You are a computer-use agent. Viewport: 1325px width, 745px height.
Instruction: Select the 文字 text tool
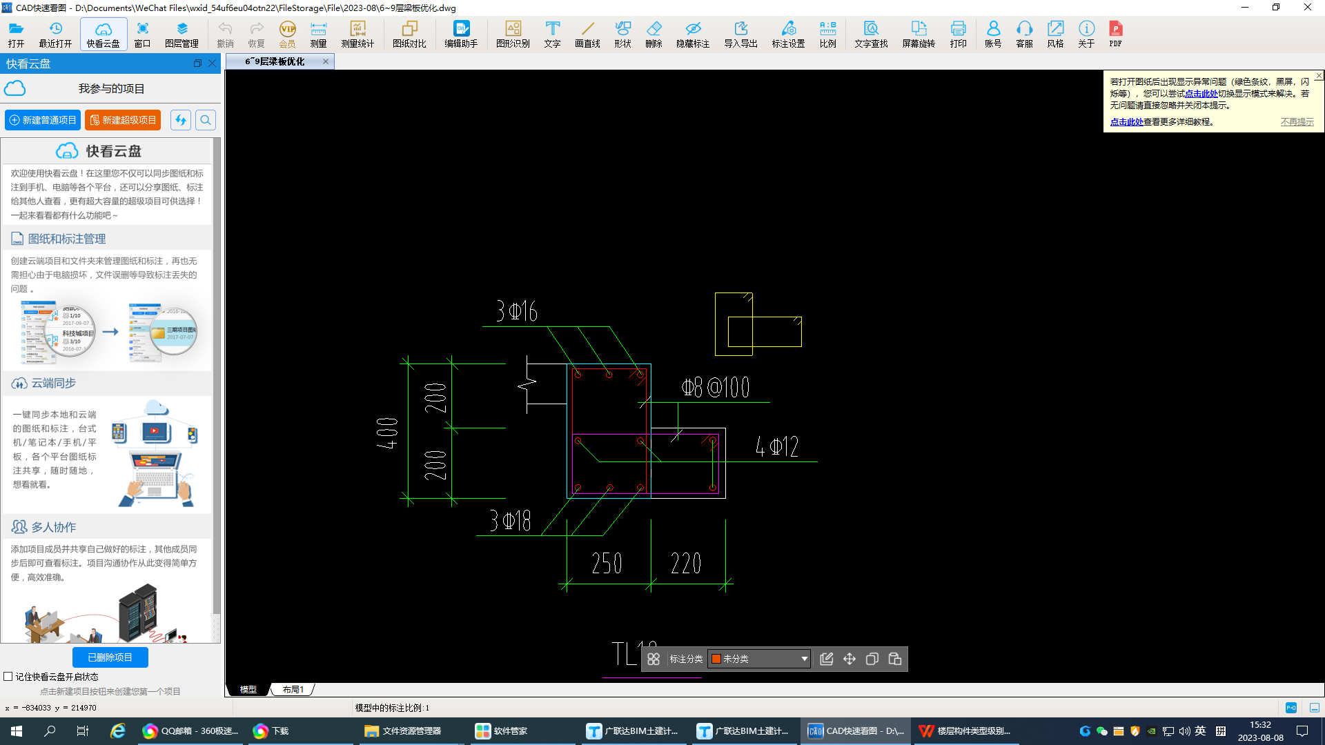(552, 34)
